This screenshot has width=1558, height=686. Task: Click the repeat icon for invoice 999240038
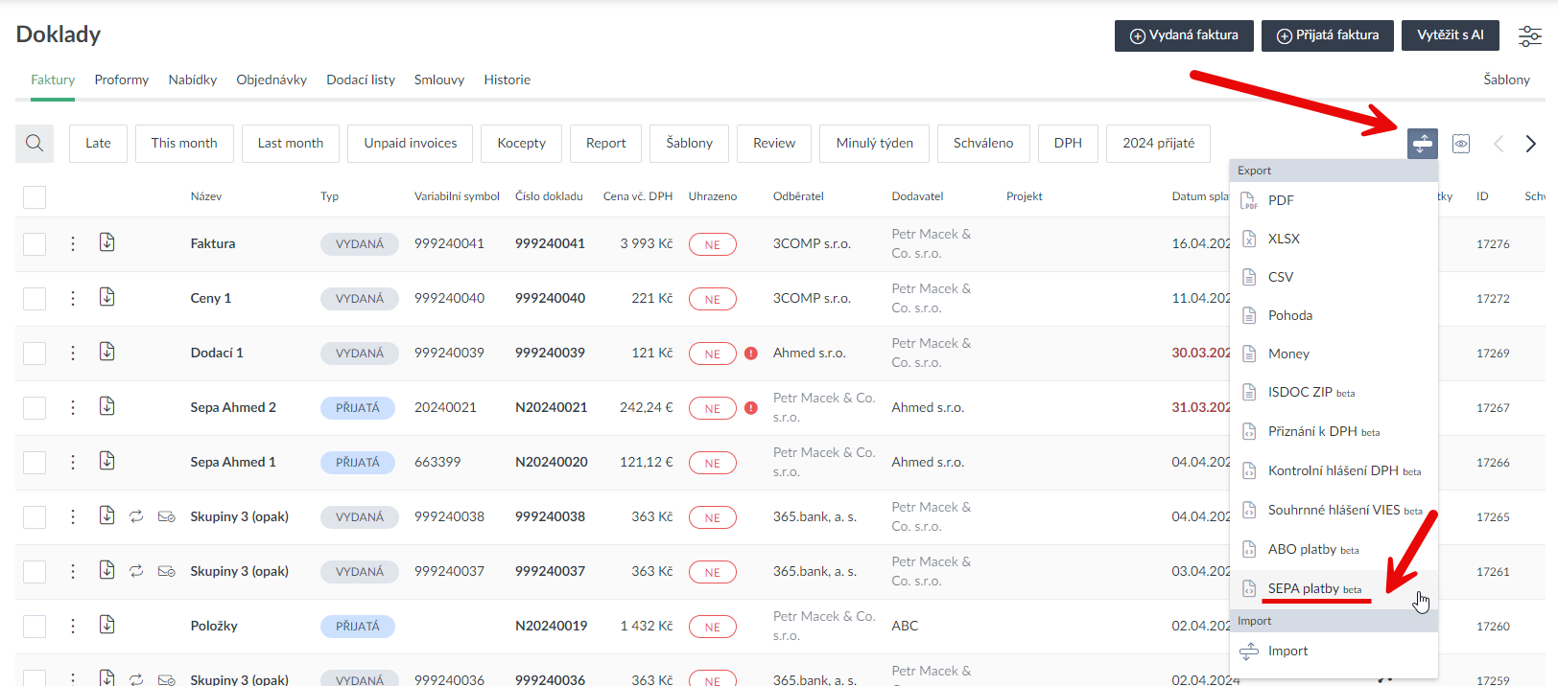click(136, 516)
